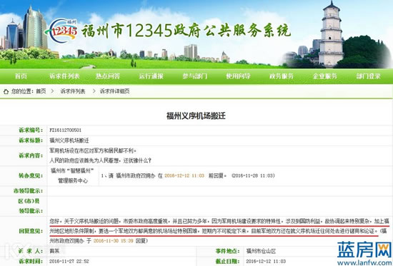Open 参与部门 menu item
The image size is (393, 266).
coord(195,76)
